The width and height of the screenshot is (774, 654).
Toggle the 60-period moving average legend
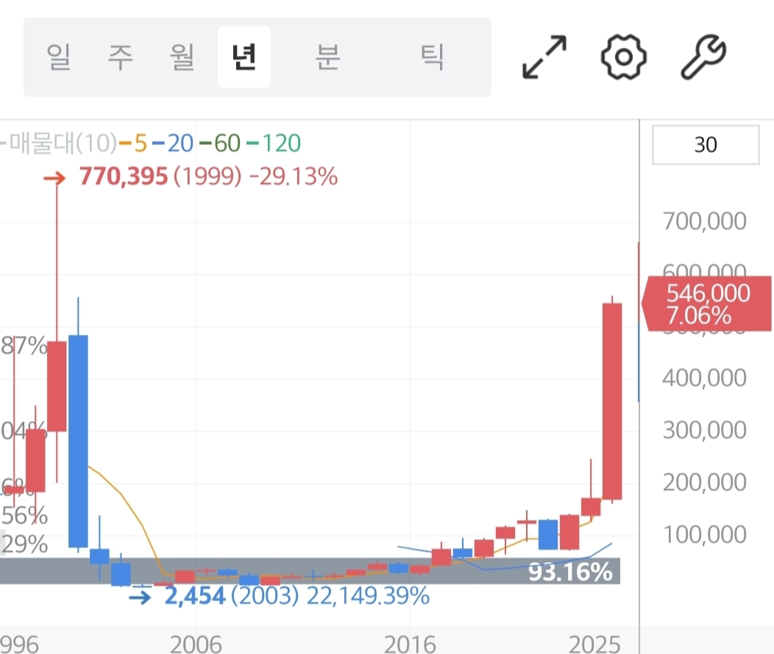point(221,143)
